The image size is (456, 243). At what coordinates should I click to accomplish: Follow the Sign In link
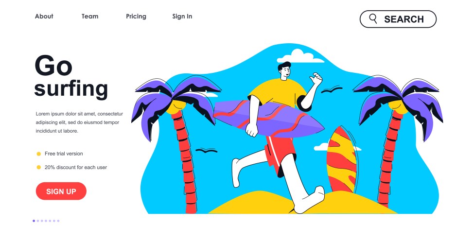coord(182,17)
